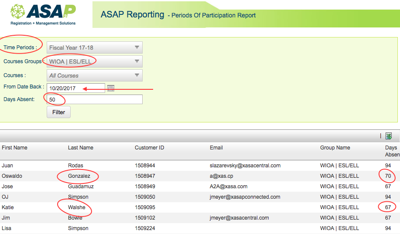Click the Excel export icon
The image size is (400, 234).
click(x=389, y=136)
